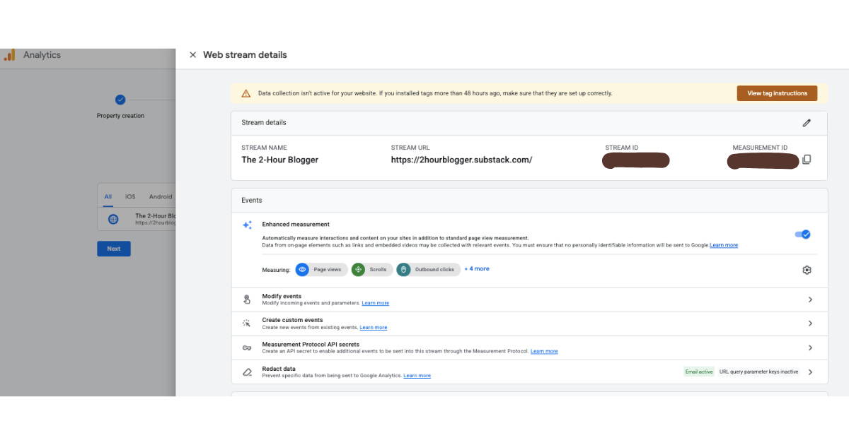Open Learn more link for Redact data
Screen dimensions: 849x445
pyautogui.click(x=417, y=376)
